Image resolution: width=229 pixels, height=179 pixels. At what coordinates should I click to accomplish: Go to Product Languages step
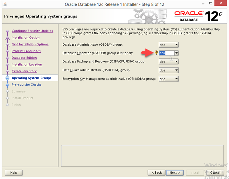[26, 51]
